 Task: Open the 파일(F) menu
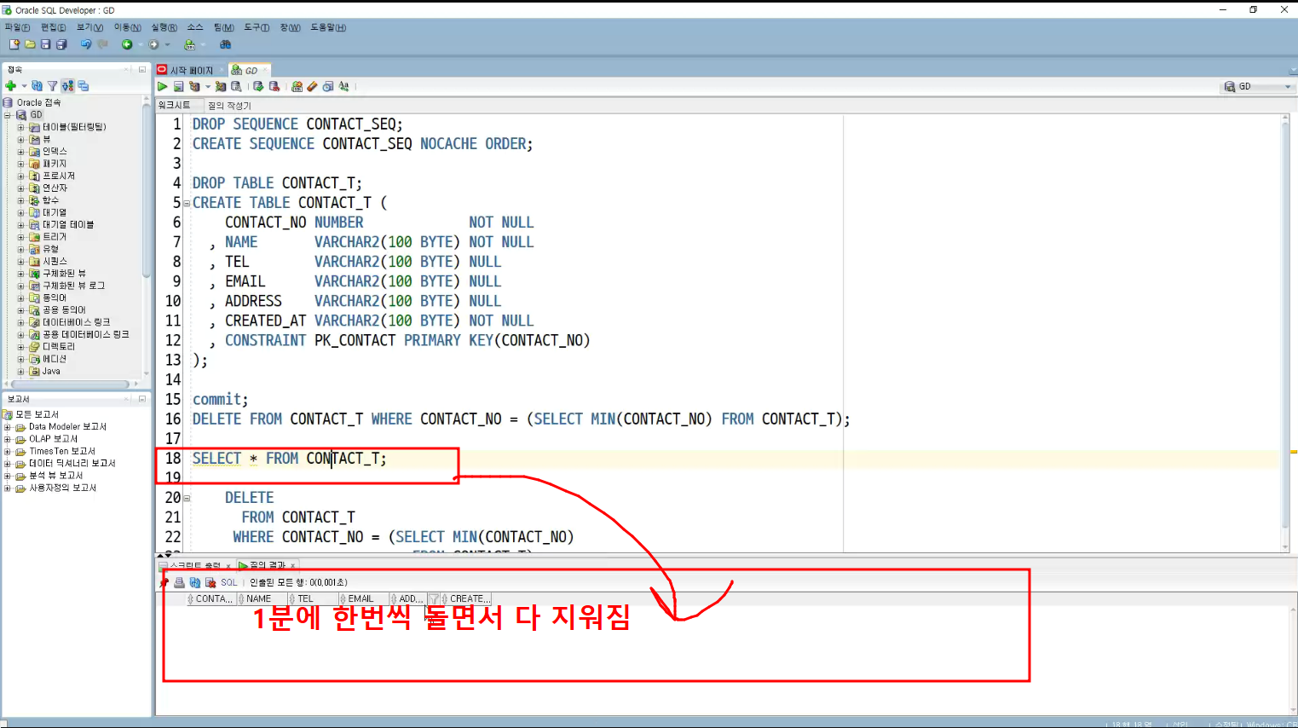17,27
